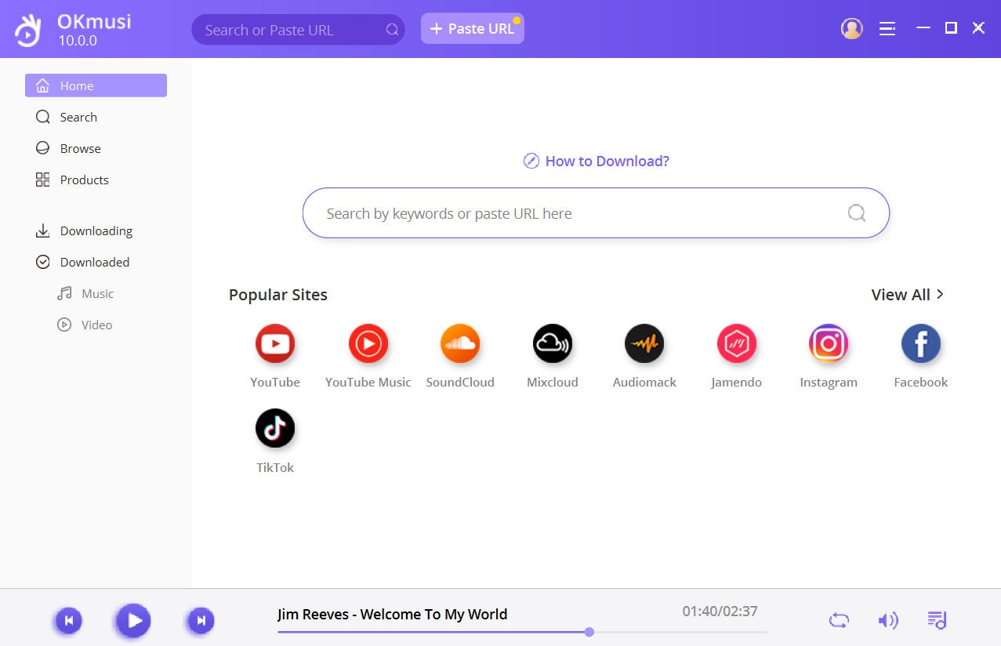Skip to the next track
The height and width of the screenshot is (646, 1001).
click(x=201, y=621)
